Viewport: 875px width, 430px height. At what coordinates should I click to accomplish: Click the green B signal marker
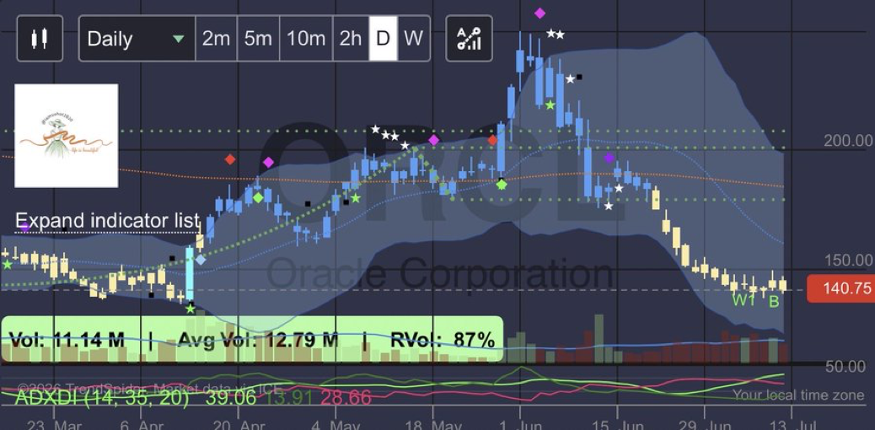[x=774, y=302]
